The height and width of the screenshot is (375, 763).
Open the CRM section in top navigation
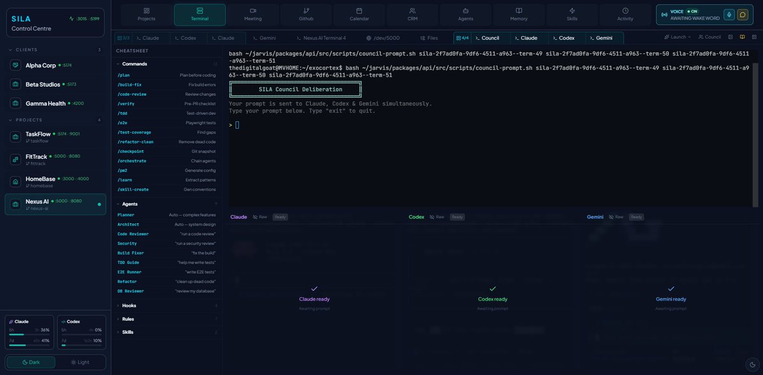[412, 15]
